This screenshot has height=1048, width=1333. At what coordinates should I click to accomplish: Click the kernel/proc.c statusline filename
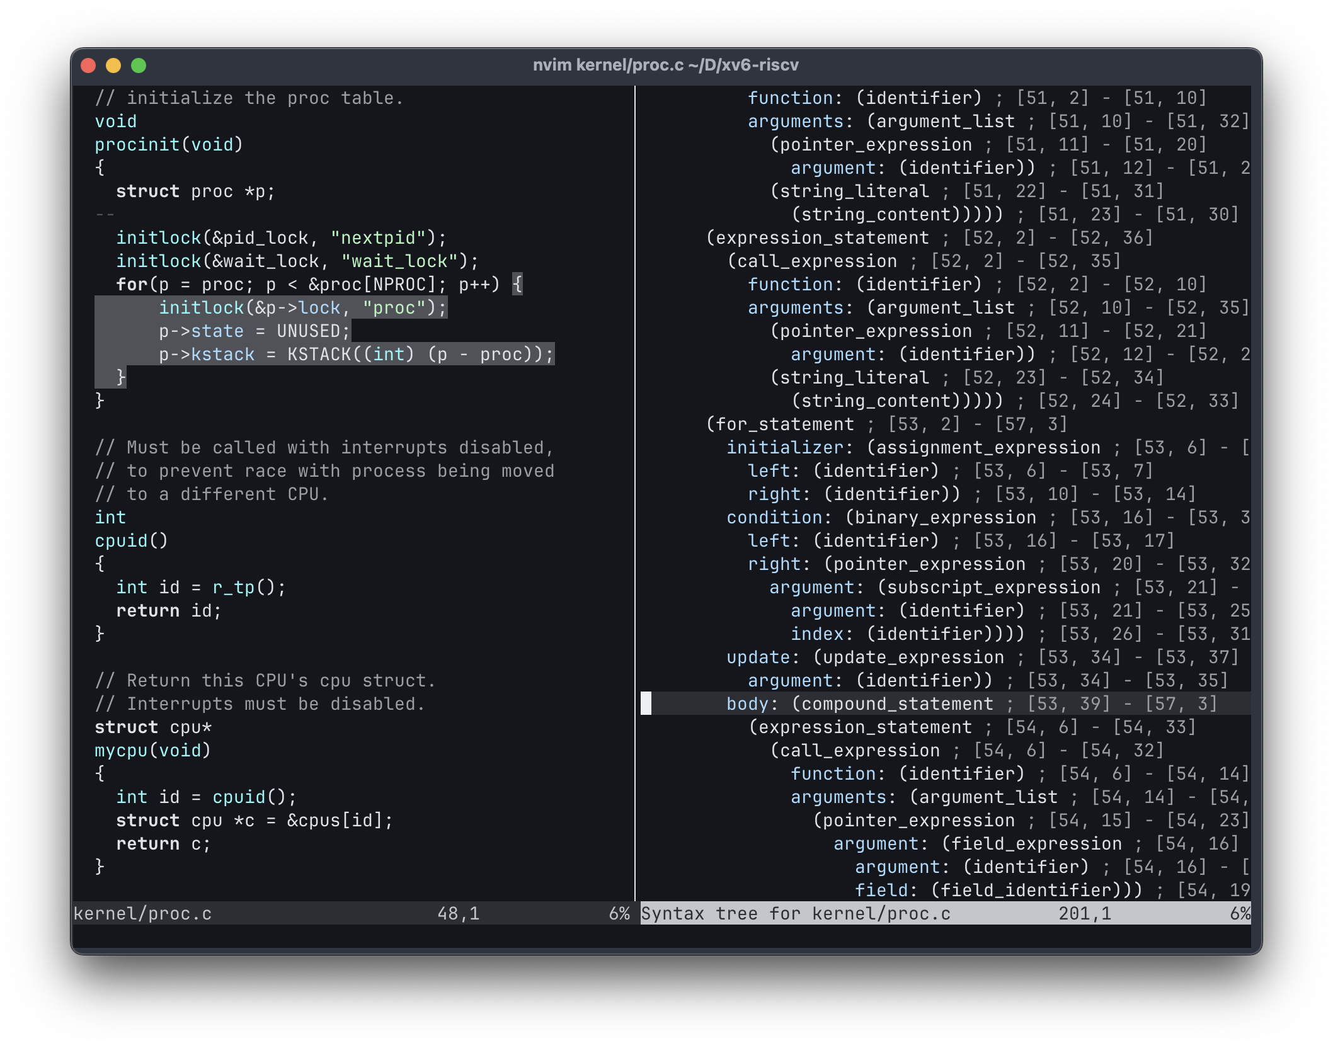[x=142, y=913]
